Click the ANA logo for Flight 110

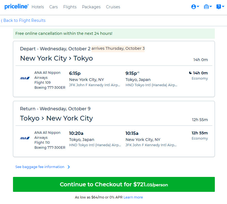(x=25, y=138)
